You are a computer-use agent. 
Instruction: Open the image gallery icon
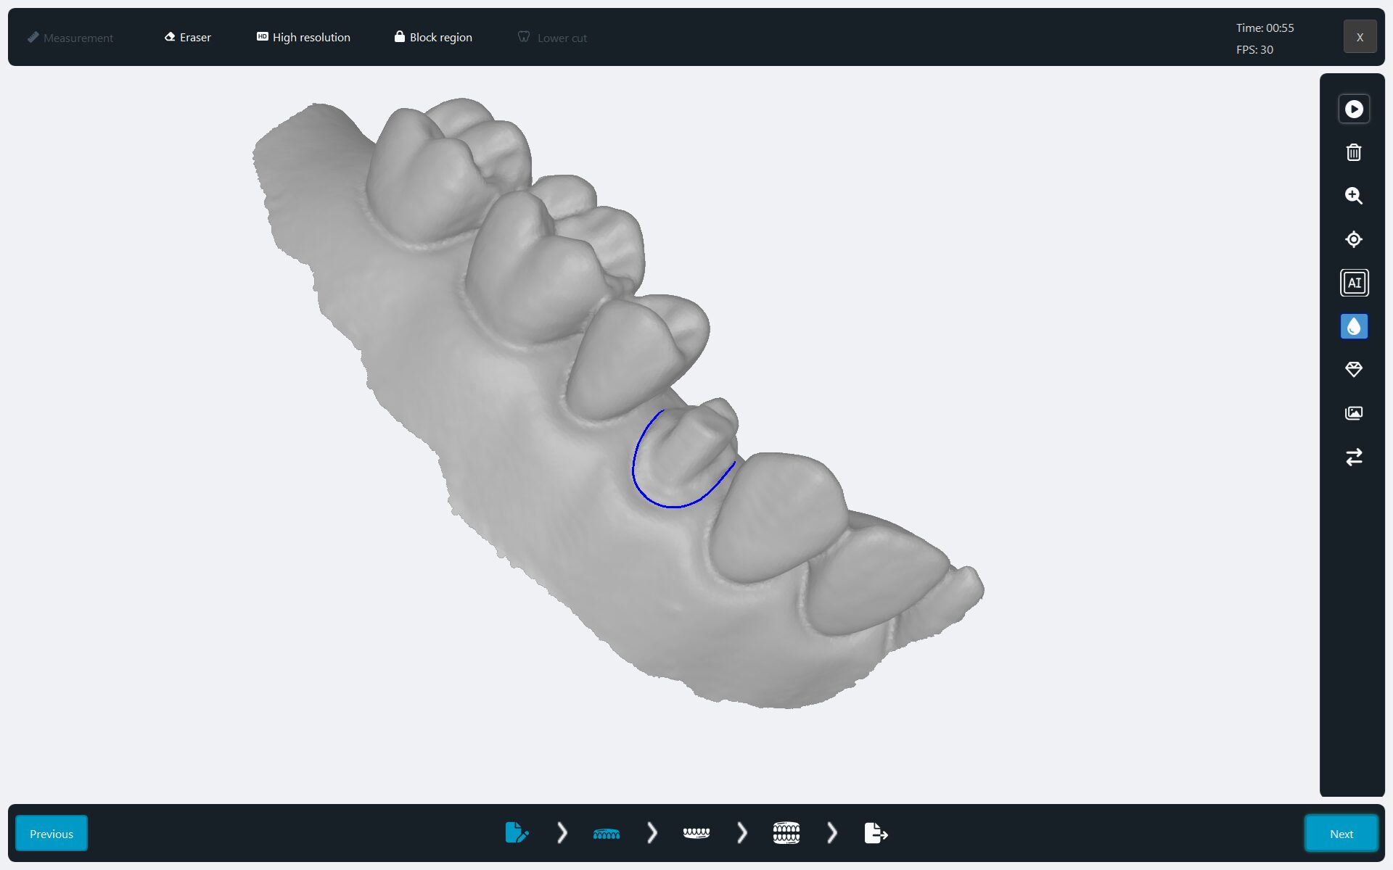click(1353, 413)
